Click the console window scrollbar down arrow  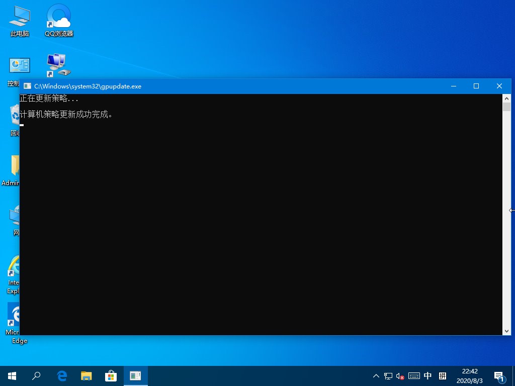click(507, 331)
